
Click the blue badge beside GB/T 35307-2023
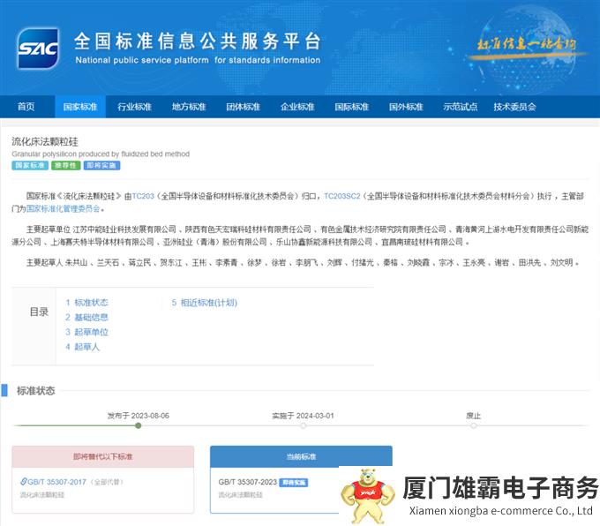(x=294, y=483)
